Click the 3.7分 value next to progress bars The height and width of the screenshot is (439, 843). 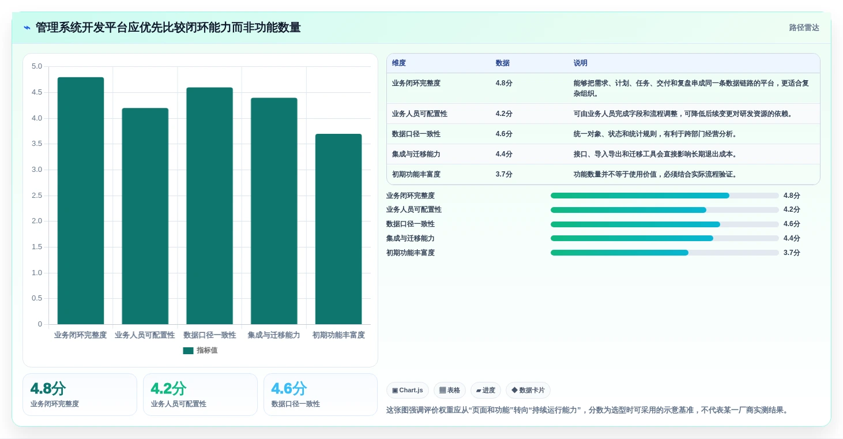tap(792, 253)
